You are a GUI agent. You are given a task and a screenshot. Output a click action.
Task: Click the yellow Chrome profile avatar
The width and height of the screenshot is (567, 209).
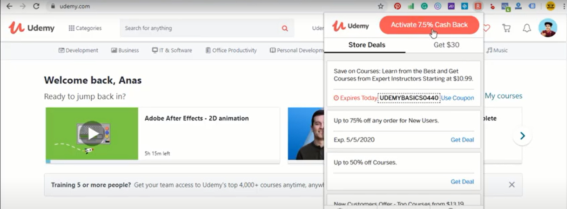[551, 6]
